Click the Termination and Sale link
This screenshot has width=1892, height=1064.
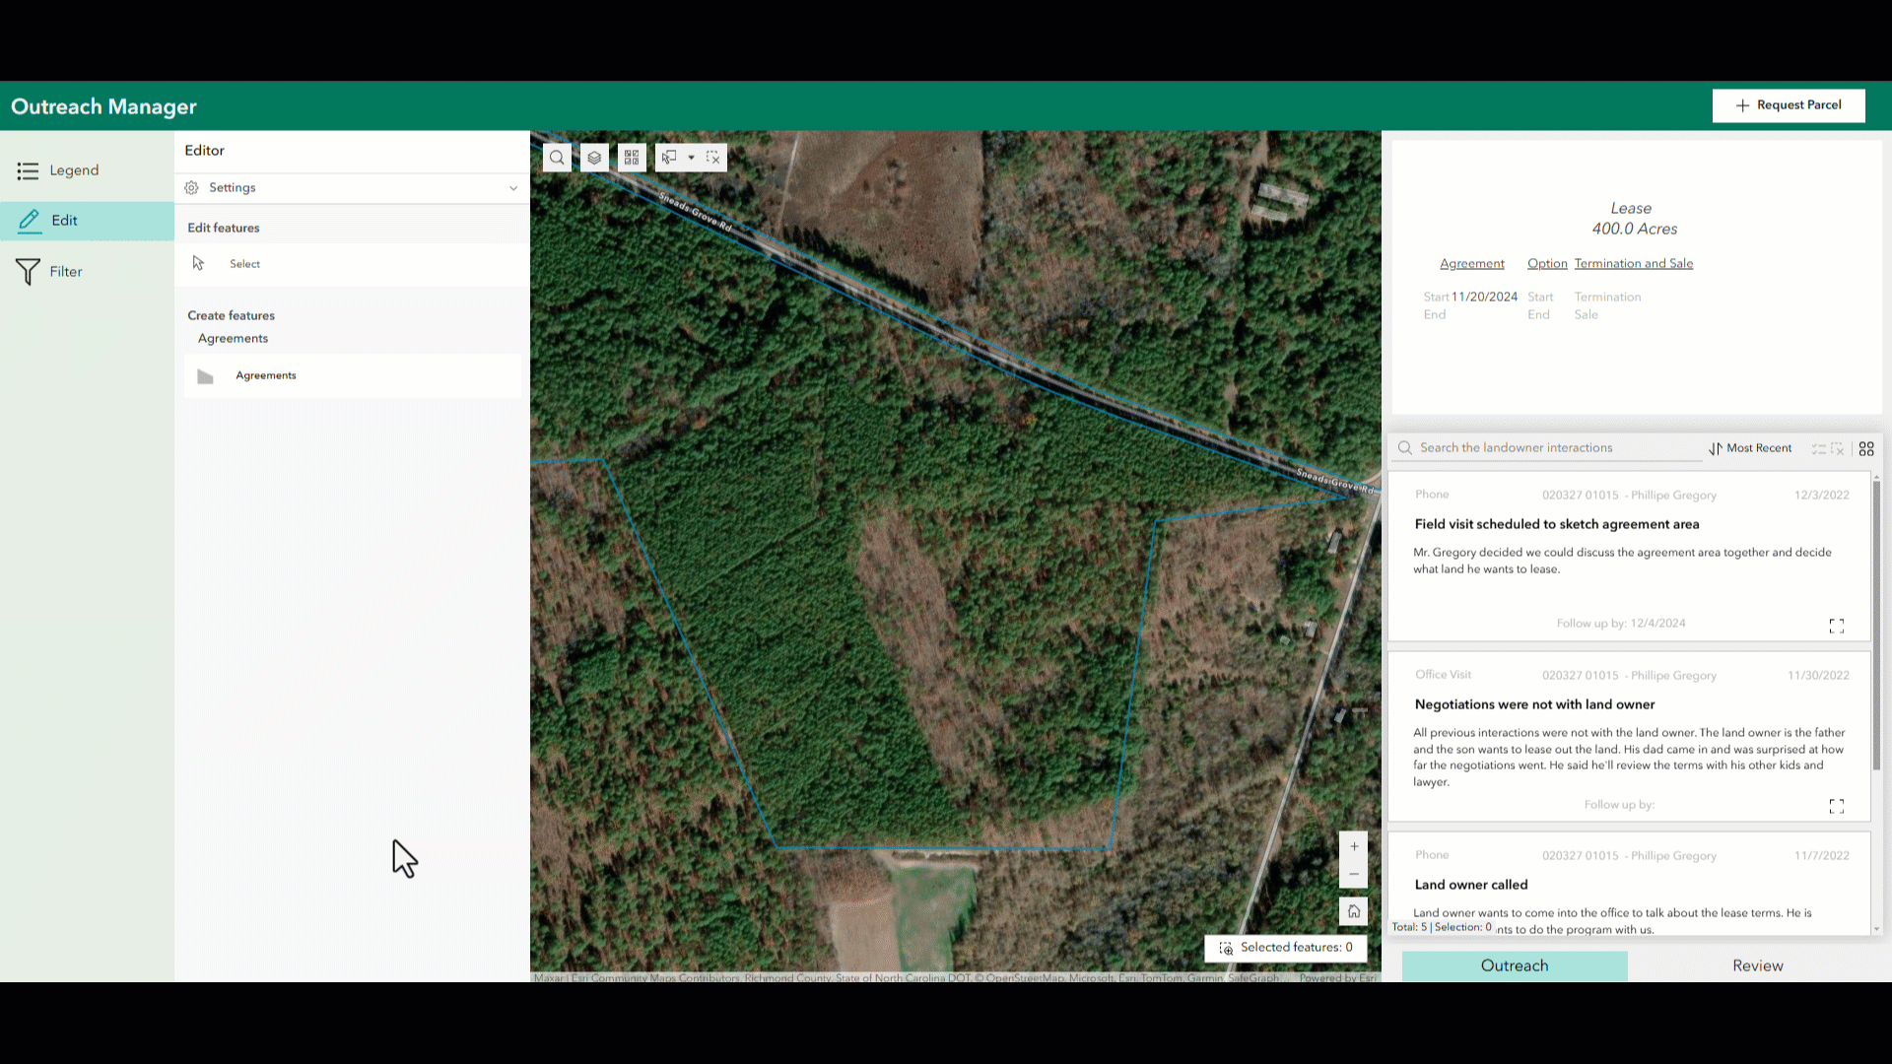1634,262
